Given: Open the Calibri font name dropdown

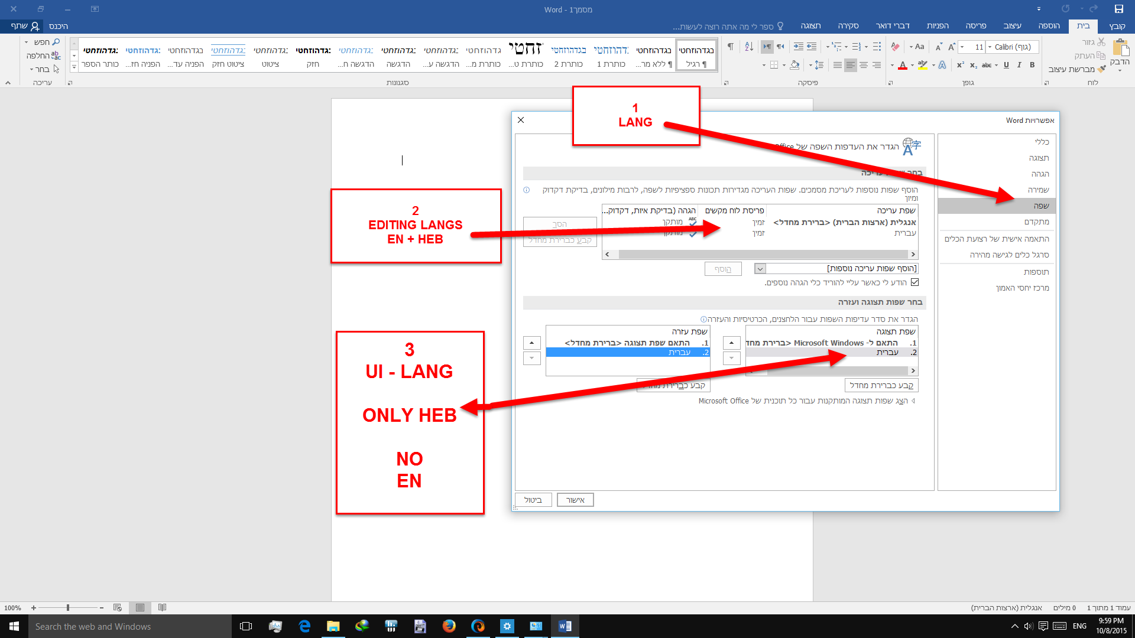Looking at the screenshot, I should point(990,47).
